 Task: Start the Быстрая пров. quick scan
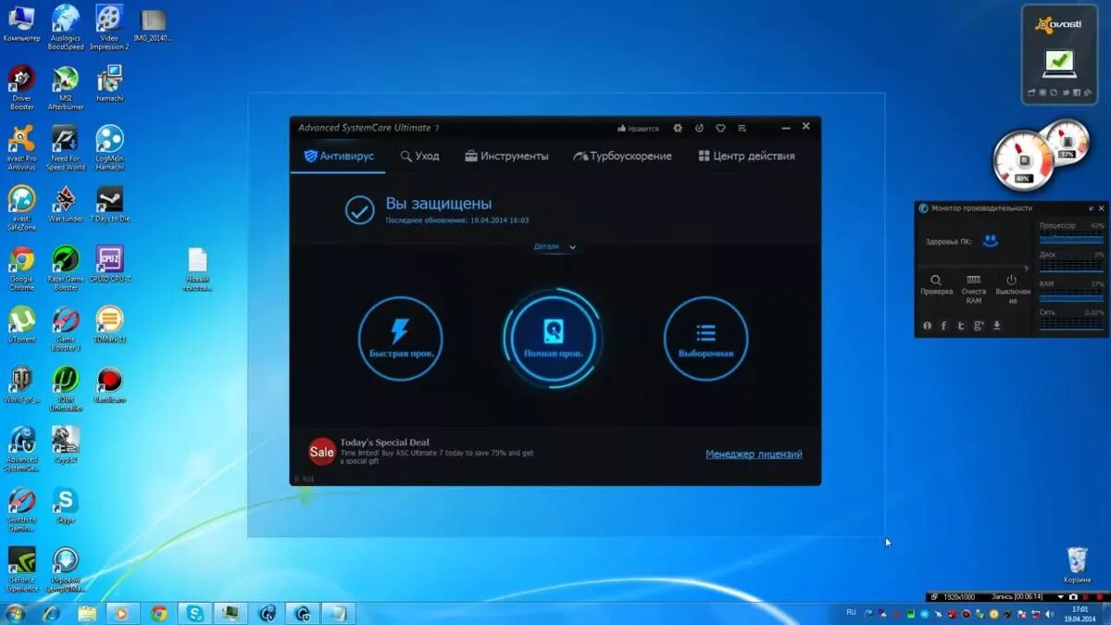click(x=401, y=338)
